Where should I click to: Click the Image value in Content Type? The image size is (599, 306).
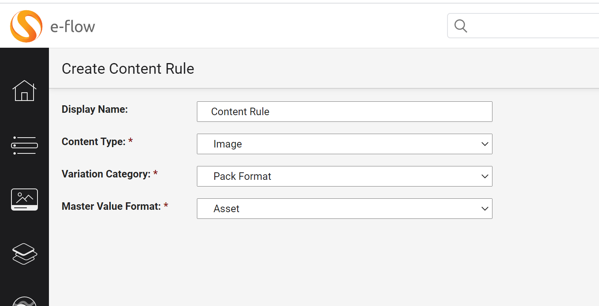coord(227,144)
